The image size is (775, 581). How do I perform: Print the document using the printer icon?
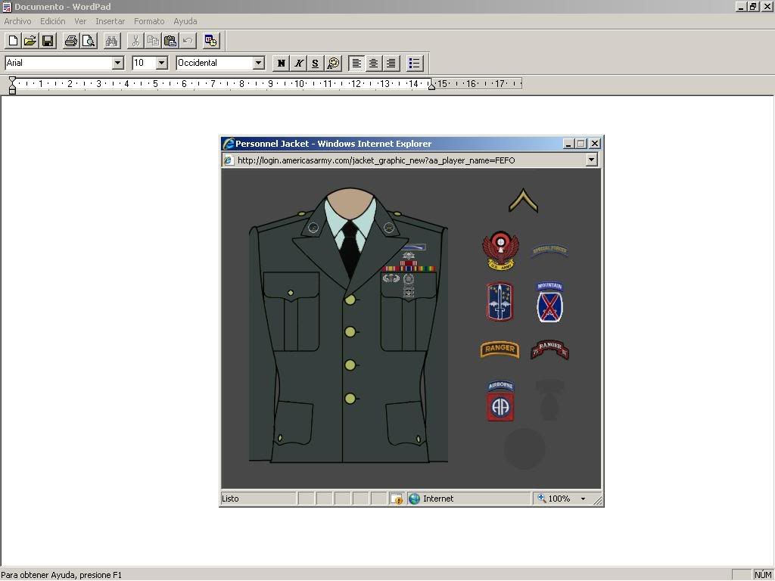pos(71,41)
